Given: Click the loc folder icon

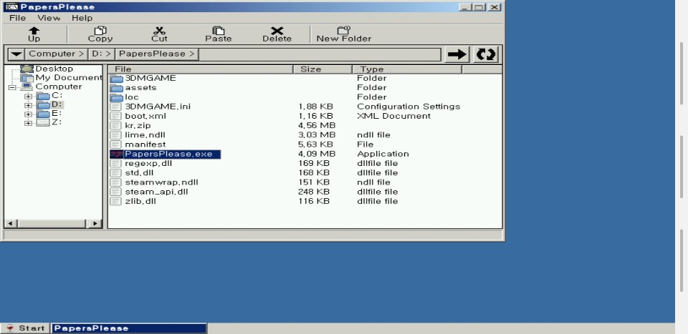Looking at the screenshot, I should pyautogui.click(x=116, y=97).
